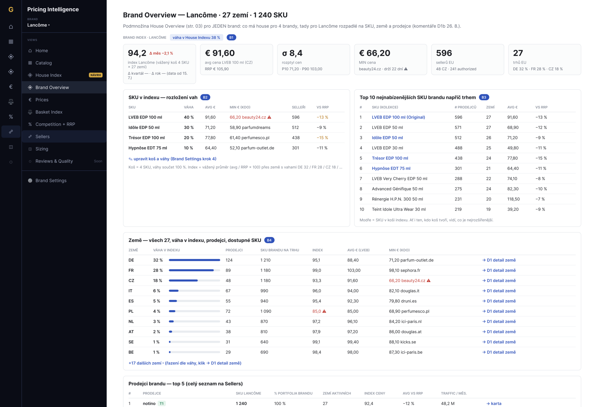
Task: Click B4 badge on Země panel
Action: pyautogui.click(x=269, y=240)
